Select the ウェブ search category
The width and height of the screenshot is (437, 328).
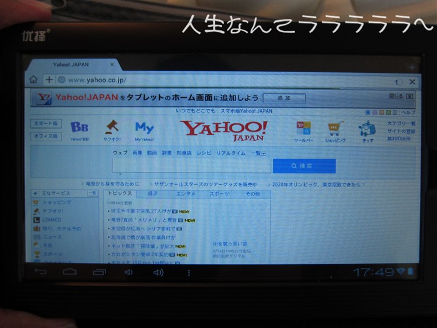click(x=120, y=152)
